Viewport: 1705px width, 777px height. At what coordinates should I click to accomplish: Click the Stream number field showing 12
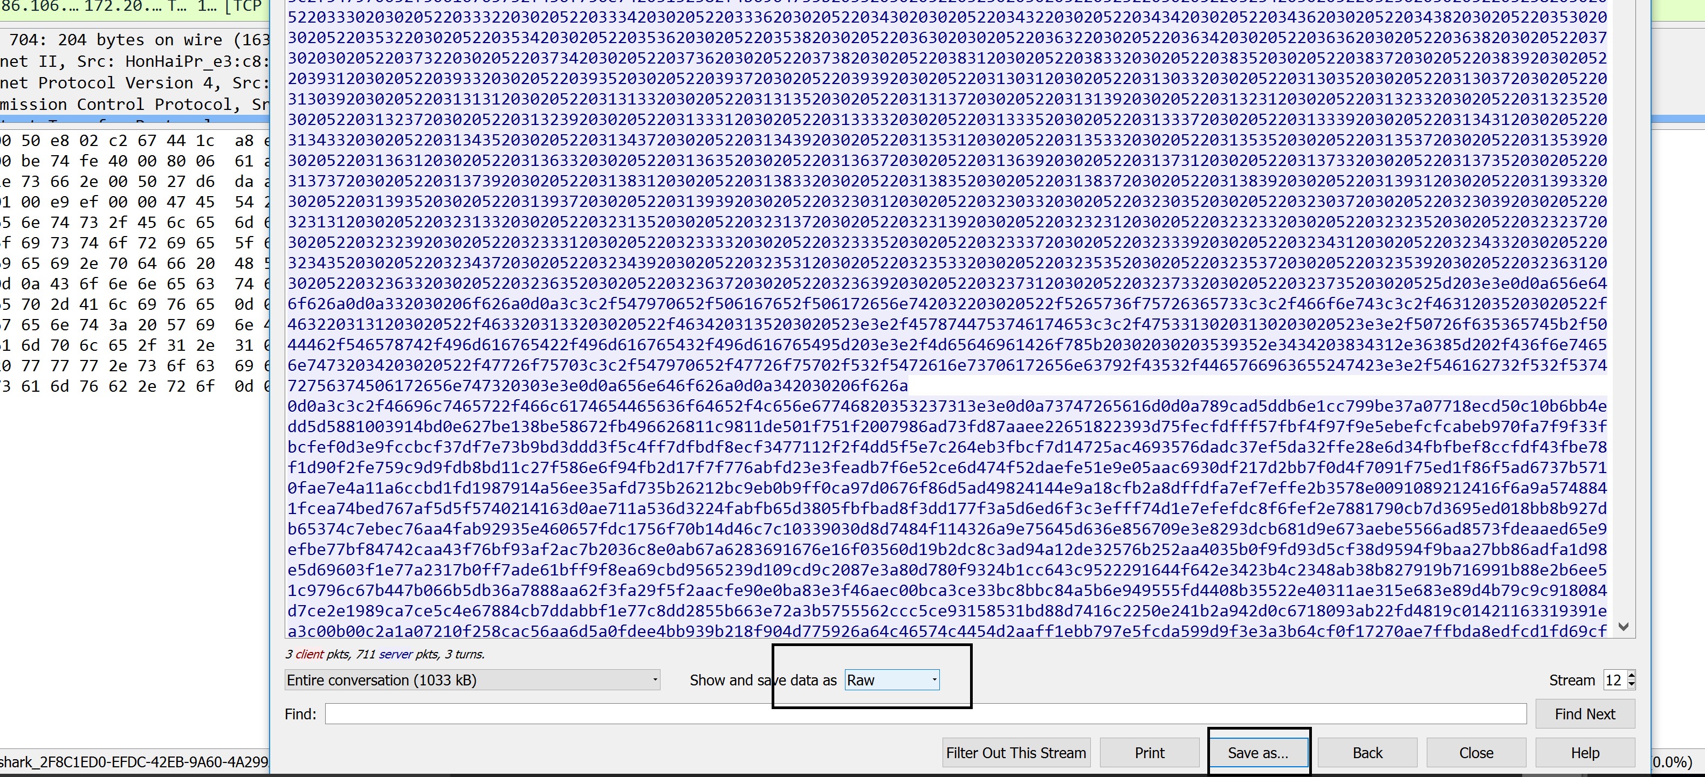pyautogui.click(x=1614, y=680)
